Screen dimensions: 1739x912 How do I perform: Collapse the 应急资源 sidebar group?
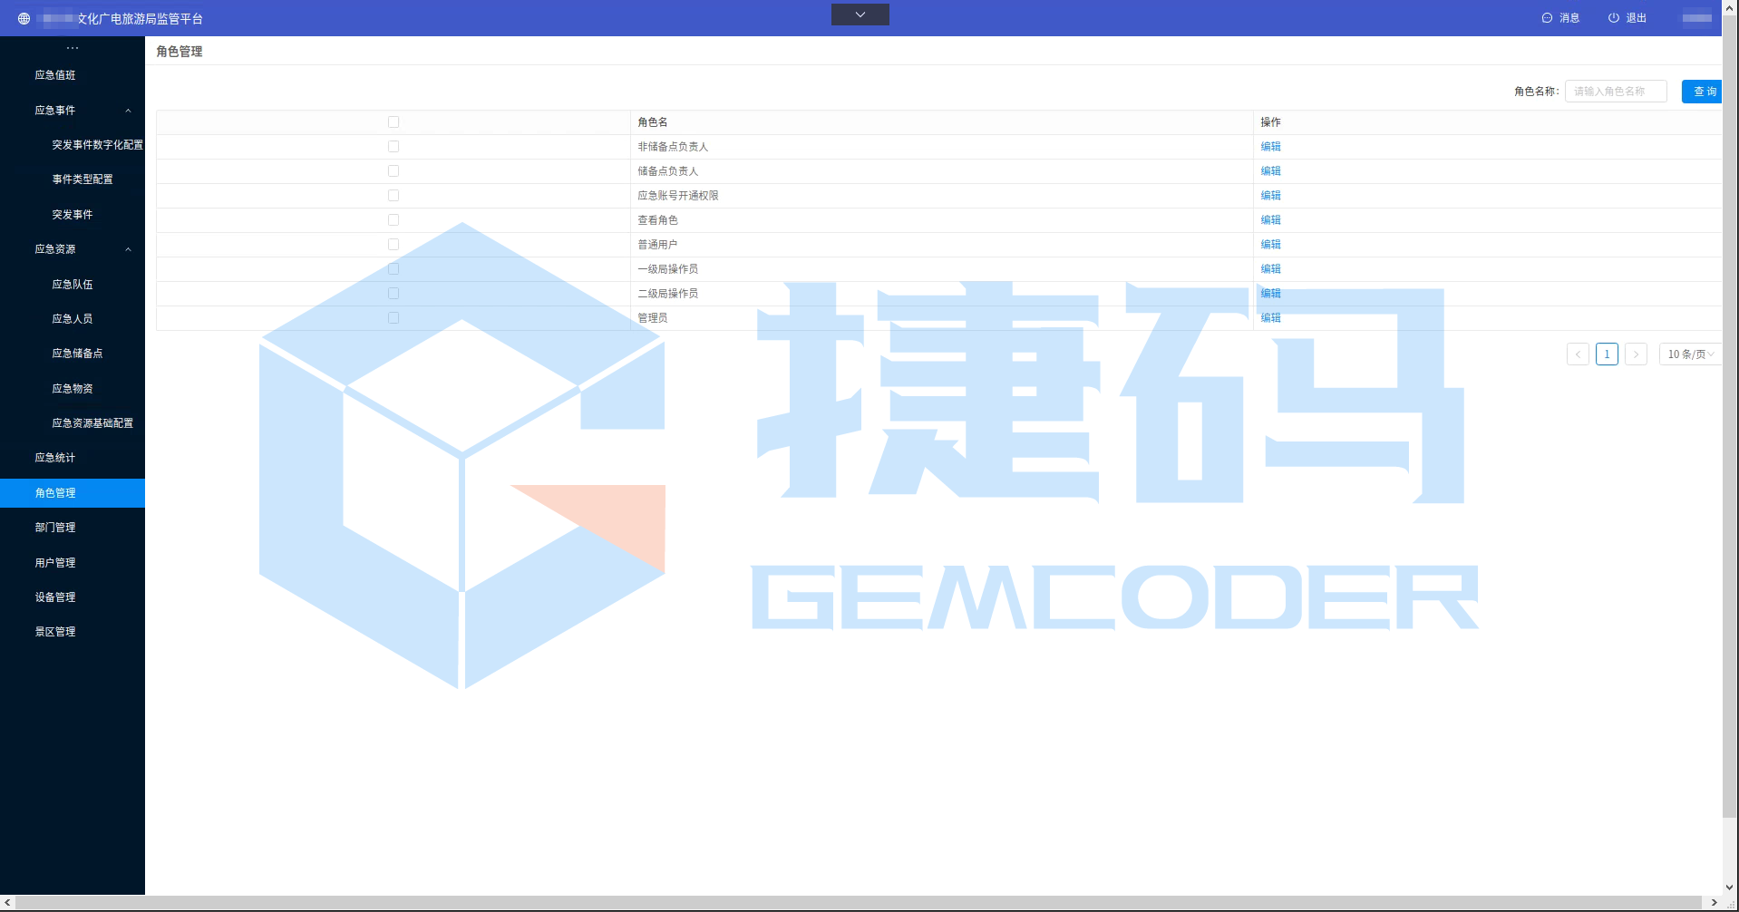(128, 249)
